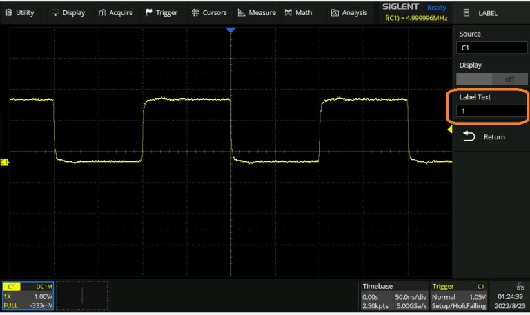Open the Trigger info box at bottom
Image resolution: width=530 pixels, height=315 pixels.
click(458, 296)
